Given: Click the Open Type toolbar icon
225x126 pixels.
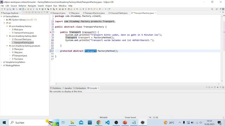Looking at the screenshot, I should tap(69, 9).
